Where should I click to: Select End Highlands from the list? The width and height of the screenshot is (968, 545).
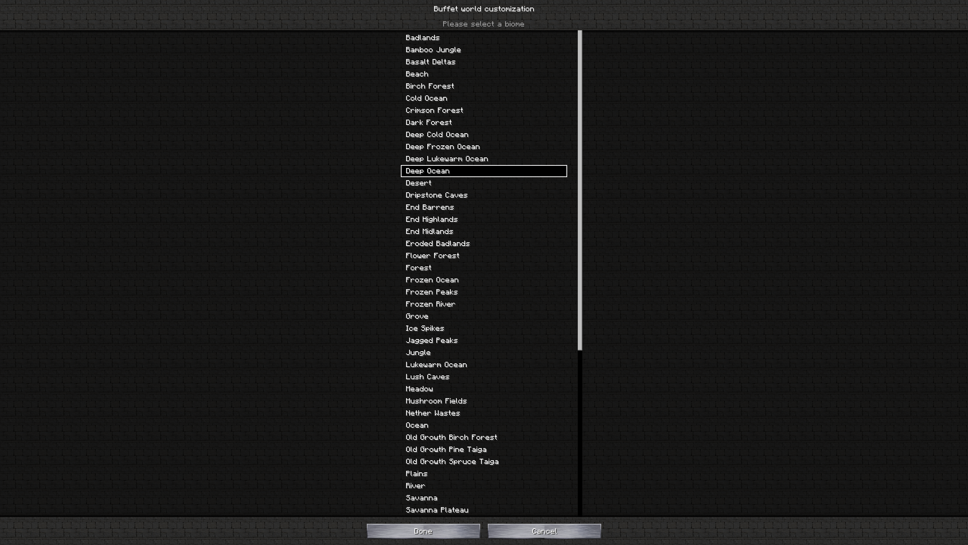(x=484, y=220)
